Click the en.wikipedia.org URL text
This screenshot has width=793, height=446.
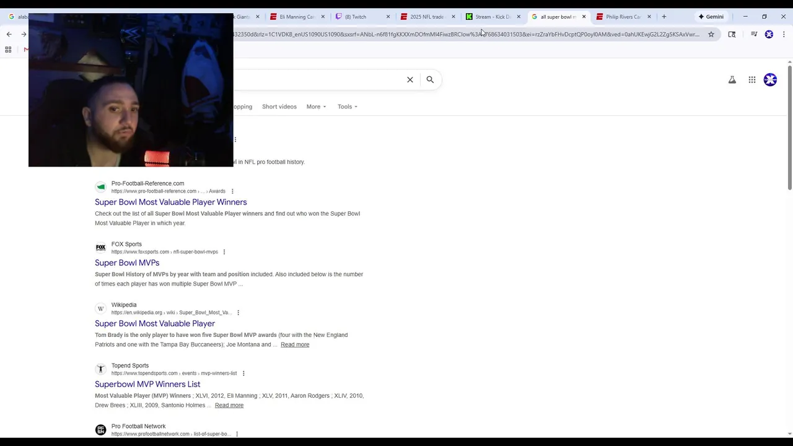171,313
